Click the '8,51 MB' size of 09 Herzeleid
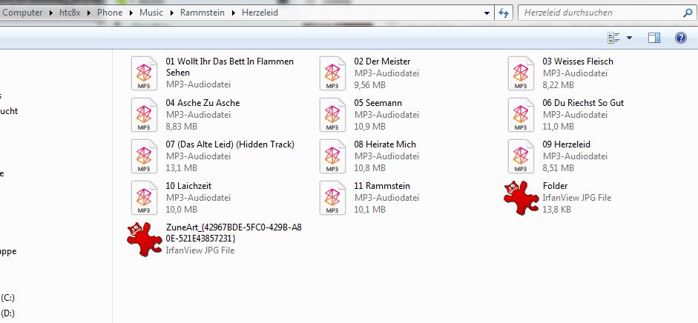 point(559,168)
